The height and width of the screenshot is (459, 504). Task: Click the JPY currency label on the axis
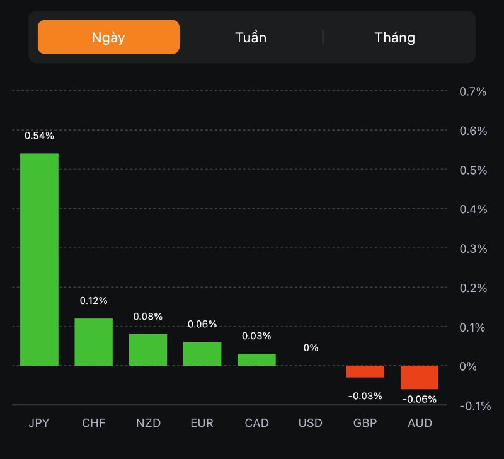(x=39, y=423)
